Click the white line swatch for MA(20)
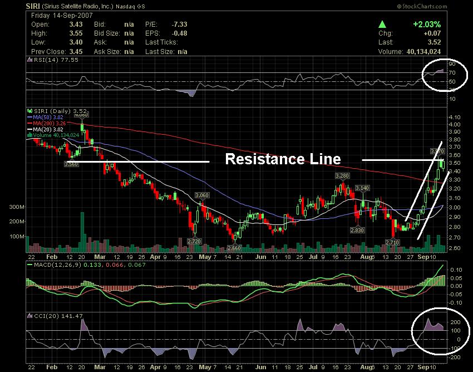473x372 pixels. [x=29, y=130]
